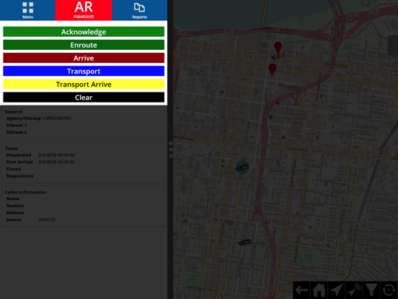Choose the blue Transport status

84,71
